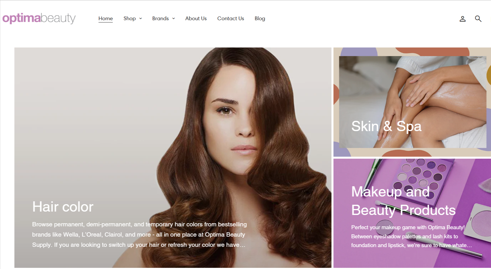The width and height of the screenshot is (491, 269).
Task: Open the Contact Us page
Action: tap(231, 18)
